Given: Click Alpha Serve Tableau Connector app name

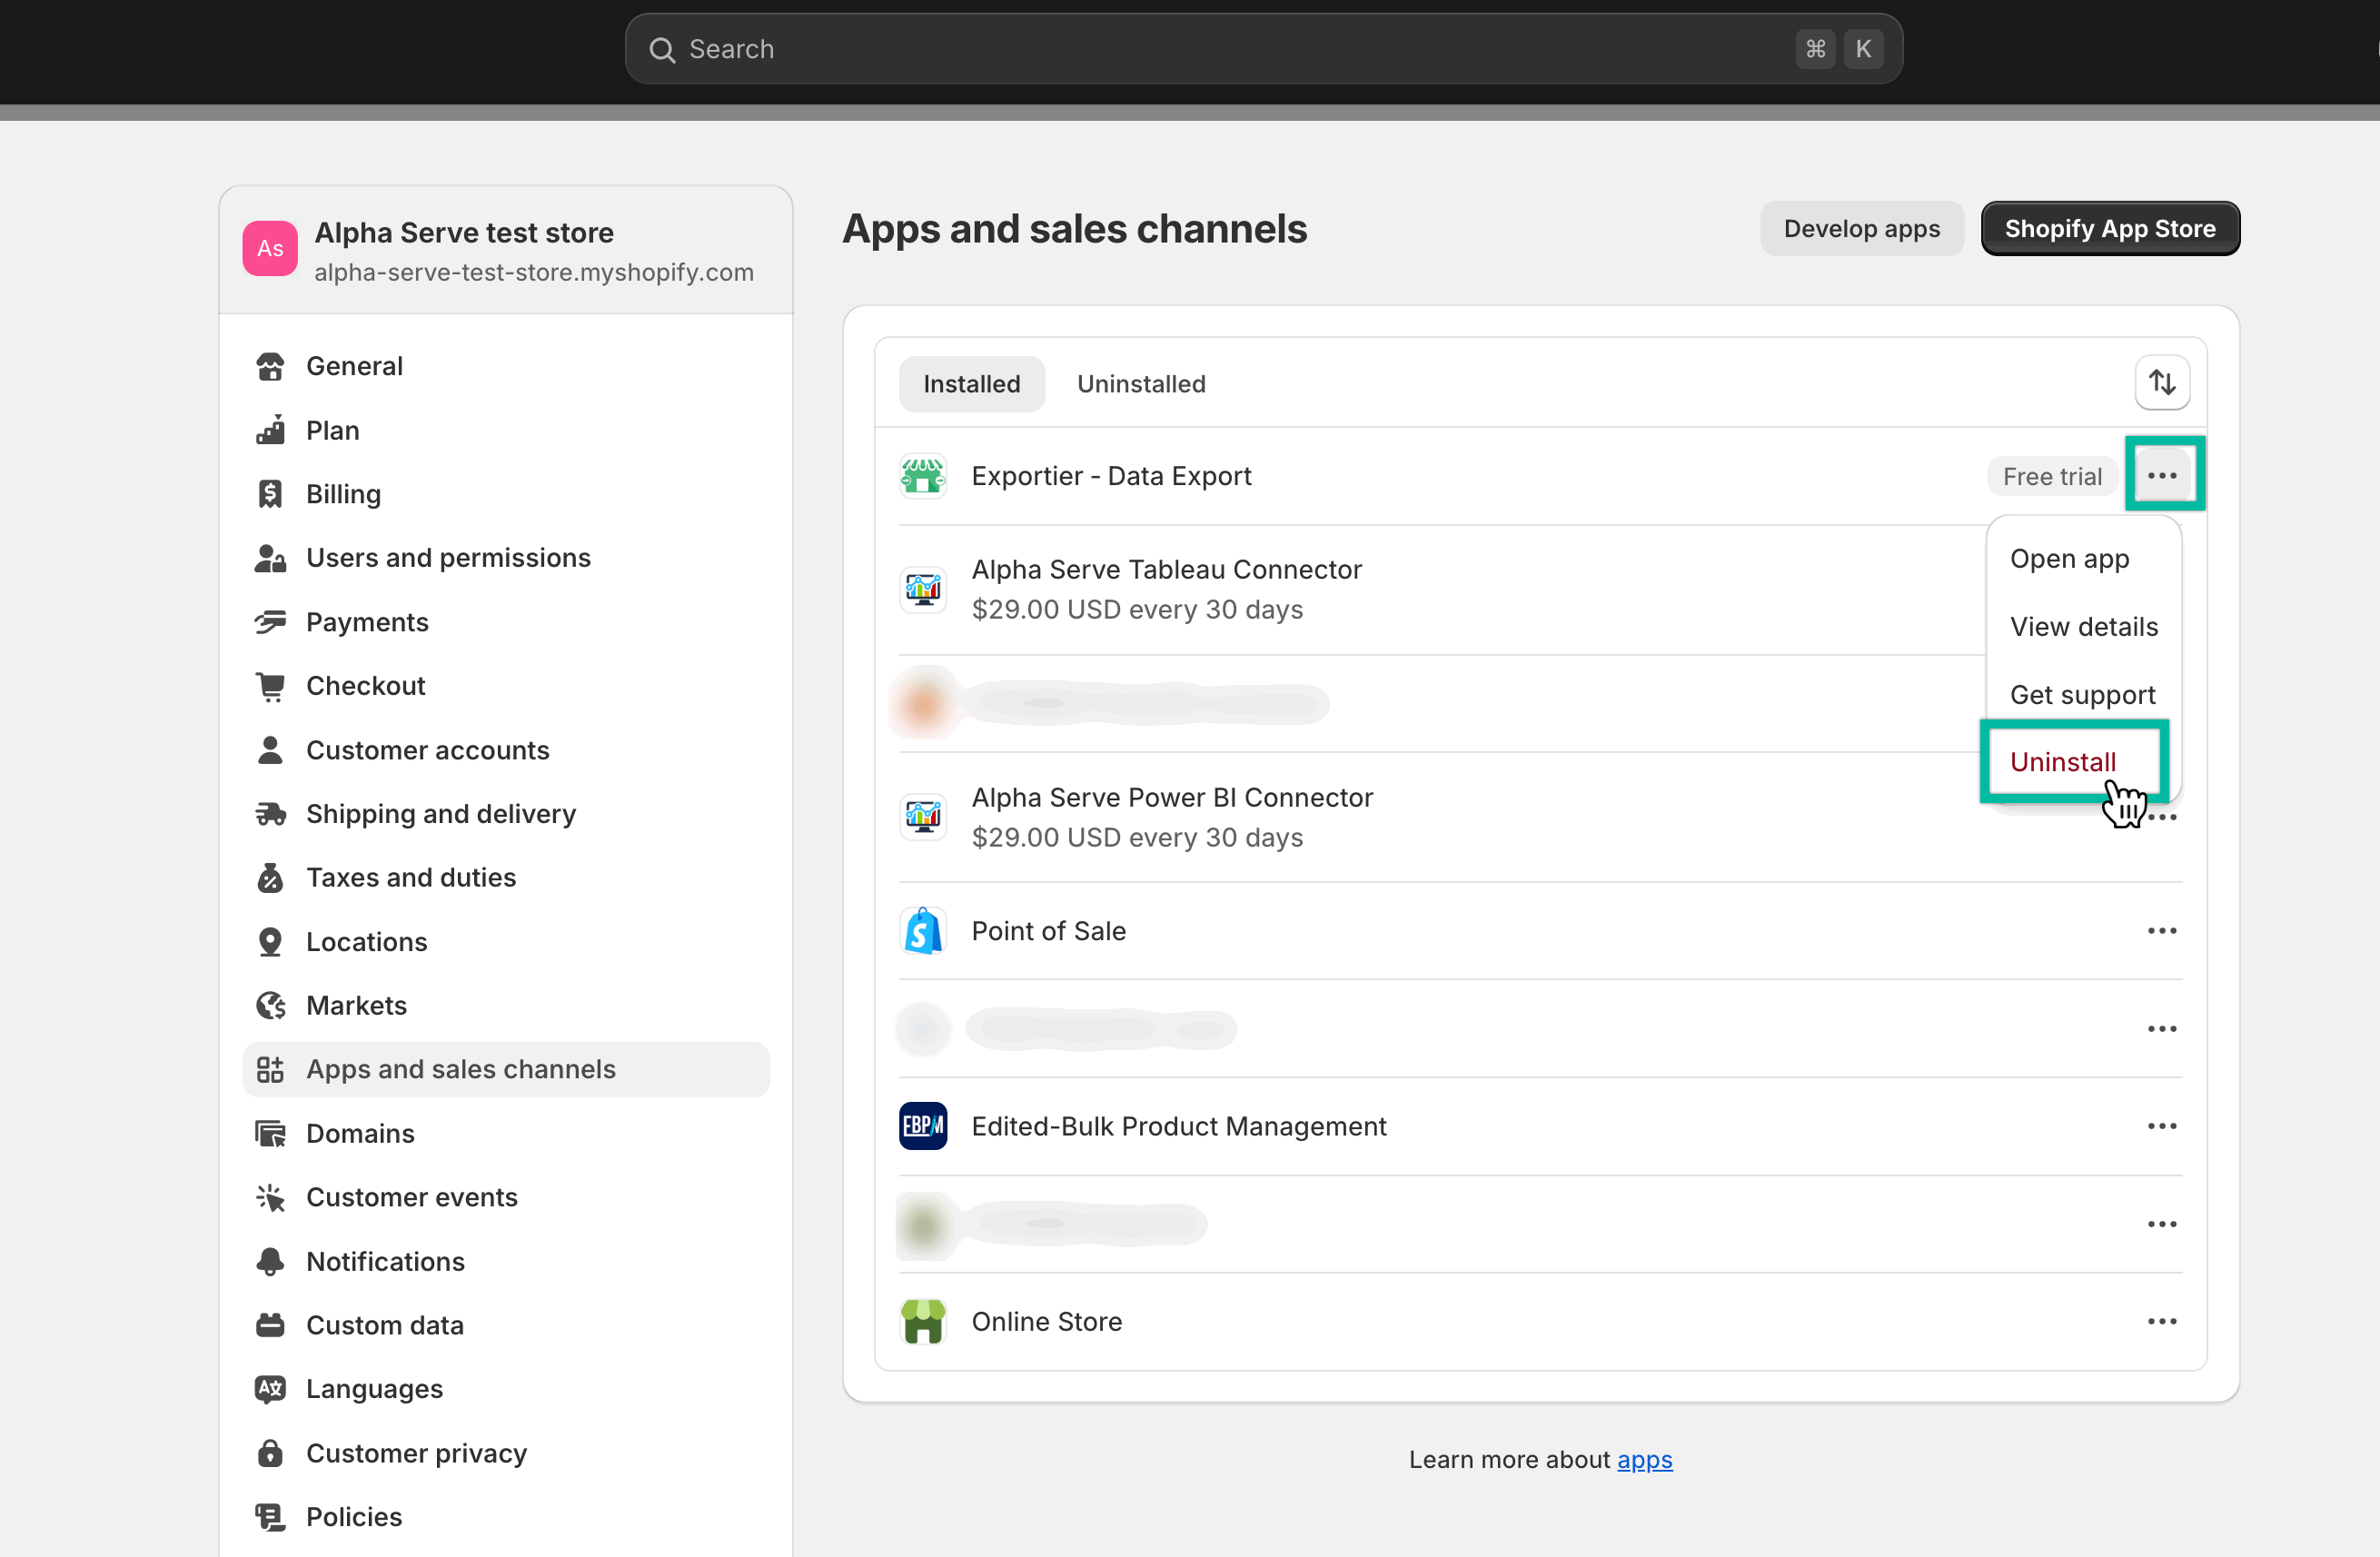Looking at the screenshot, I should coord(1166,570).
